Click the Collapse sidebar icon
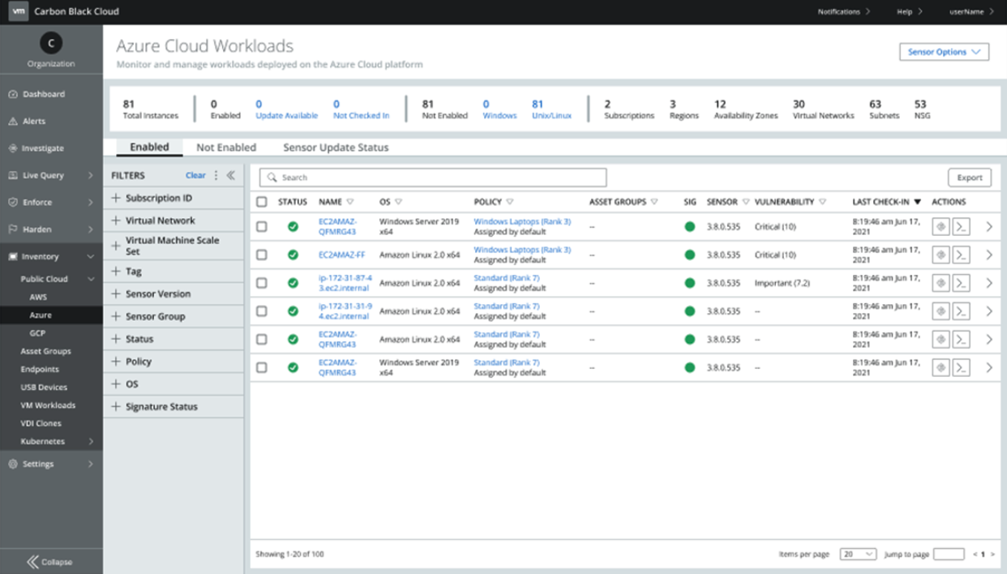Image resolution: width=1007 pixels, height=574 pixels. (32, 561)
